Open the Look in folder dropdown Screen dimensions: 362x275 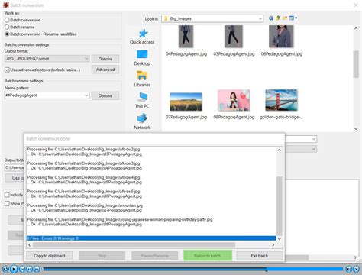pos(260,18)
